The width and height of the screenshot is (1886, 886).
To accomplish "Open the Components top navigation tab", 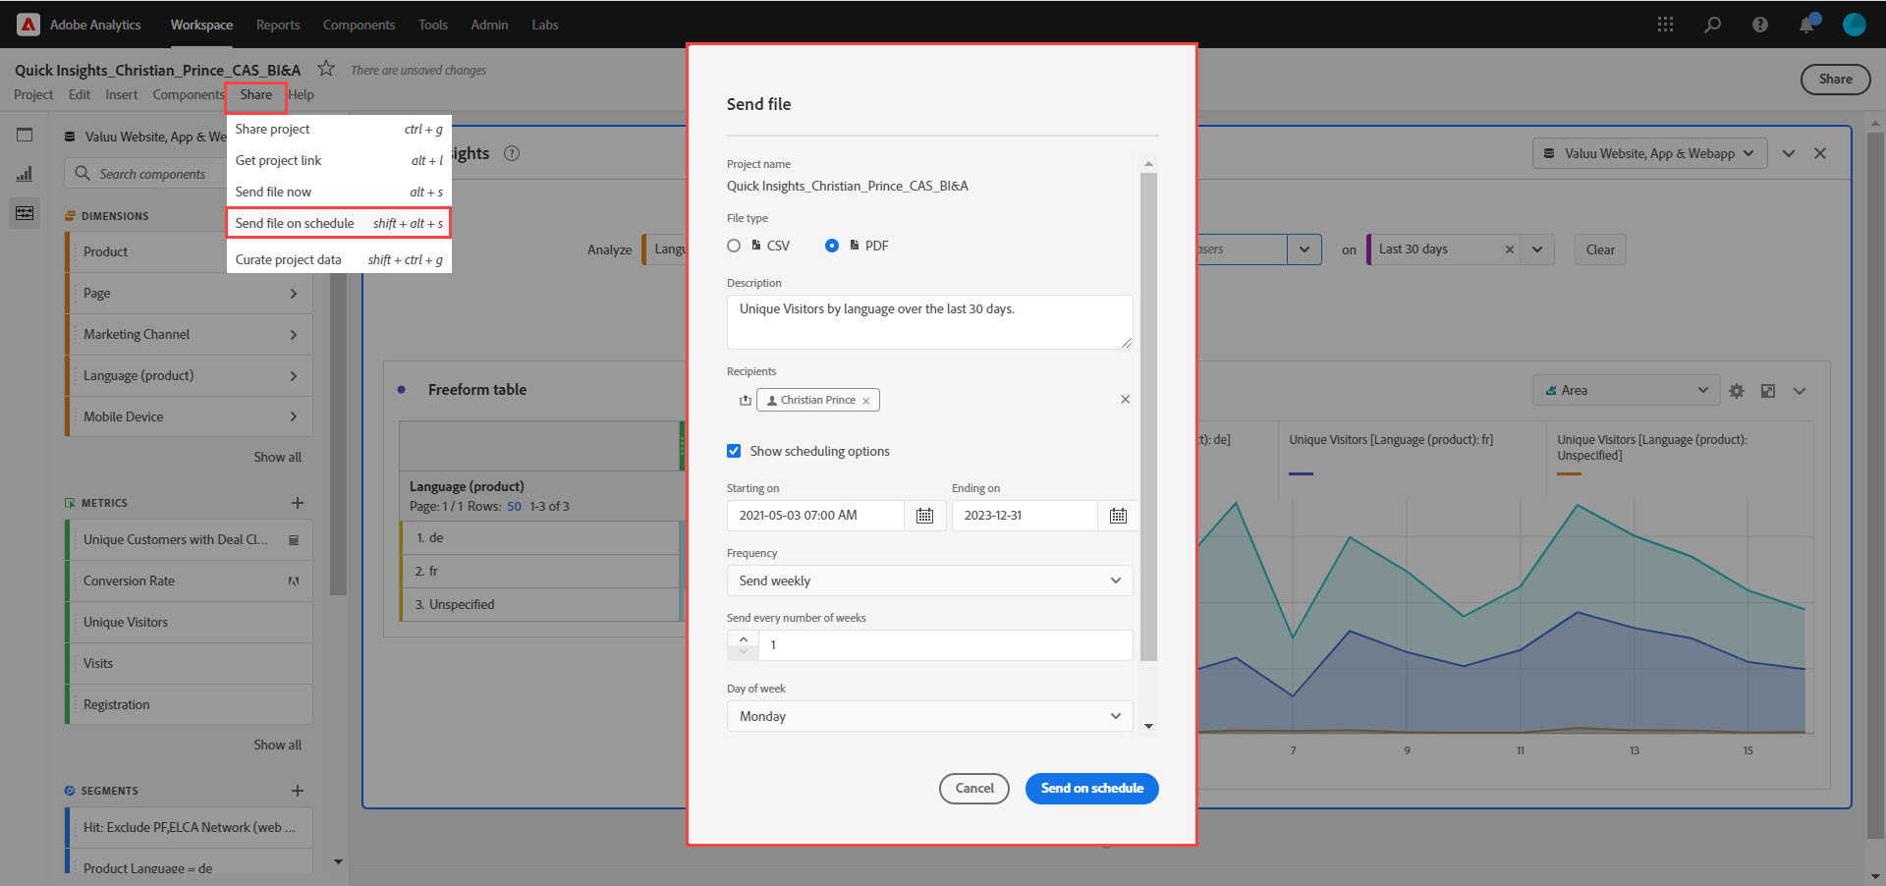I will 359,25.
